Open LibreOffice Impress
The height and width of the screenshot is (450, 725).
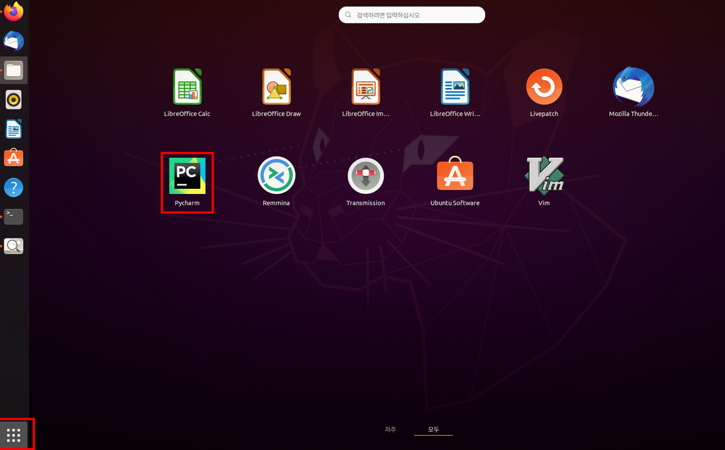[x=365, y=92]
